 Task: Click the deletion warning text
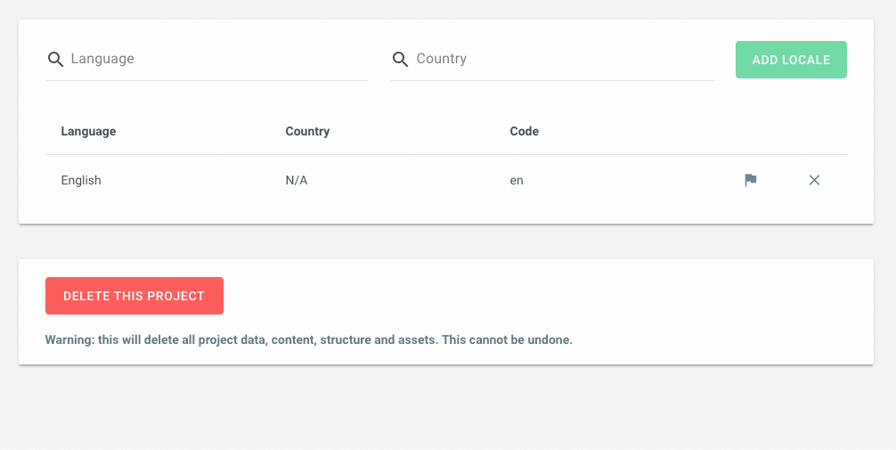click(x=308, y=340)
